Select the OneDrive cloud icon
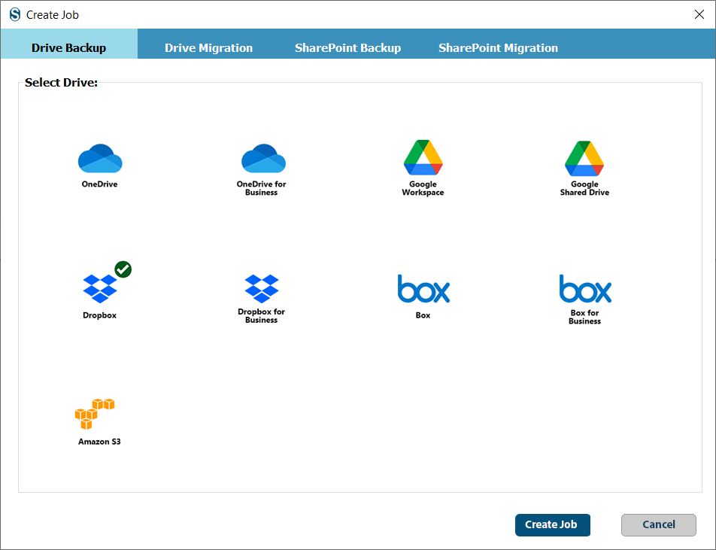Image resolution: width=716 pixels, height=550 pixels. tap(100, 158)
